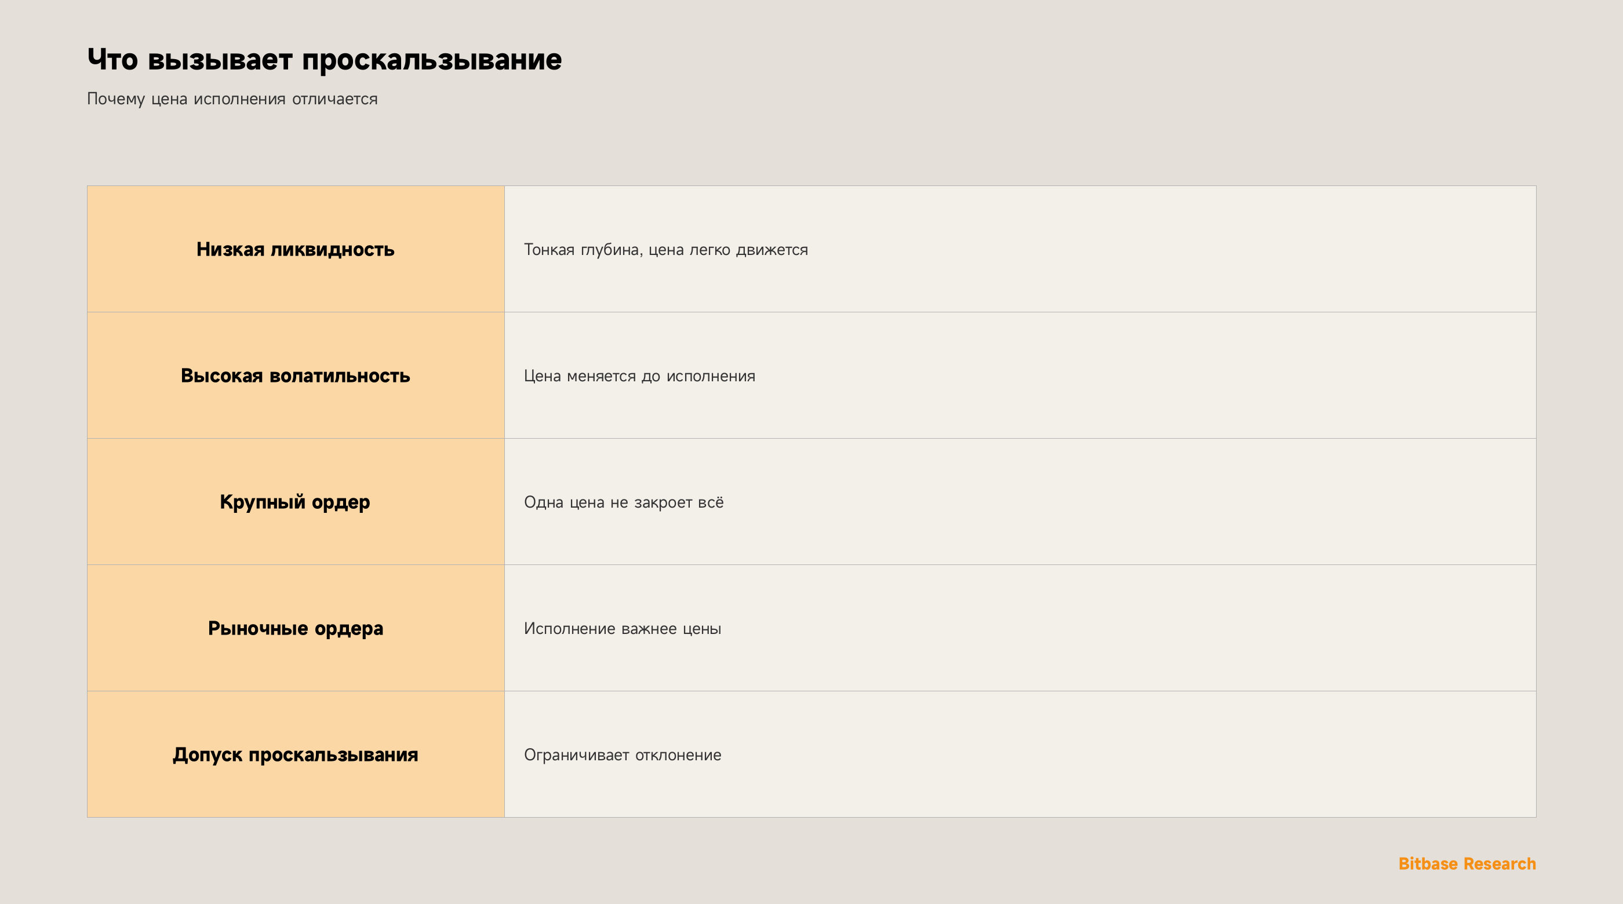Click 'Цена меняется до исполнения' text
Screen dimensions: 1623x904
click(x=639, y=376)
